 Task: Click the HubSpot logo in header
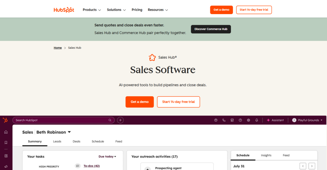point(64,10)
